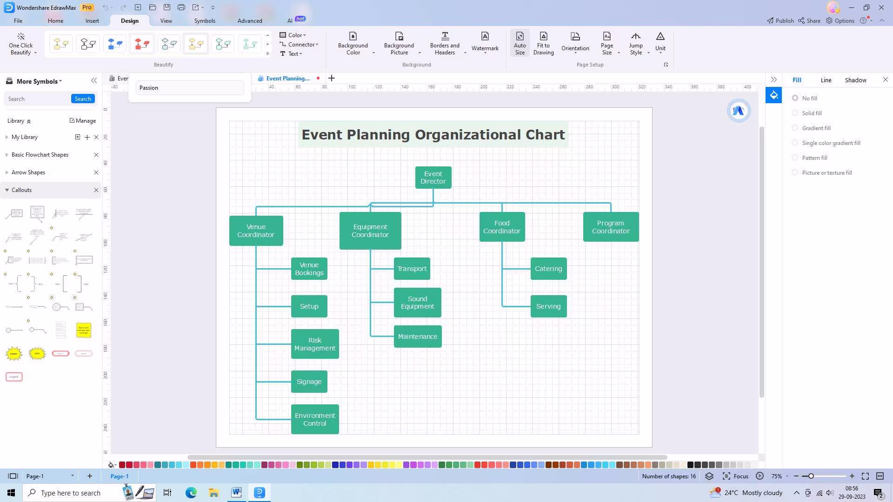Open the Watermark tool
893x502 pixels.
(485, 42)
